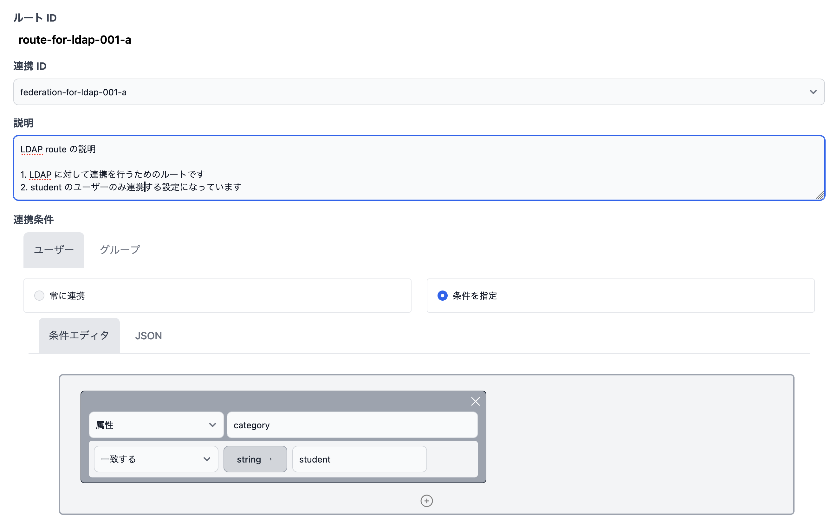Image resolution: width=837 pixels, height=524 pixels.
Task: Focus the student value input field
Action: pos(360,459)
